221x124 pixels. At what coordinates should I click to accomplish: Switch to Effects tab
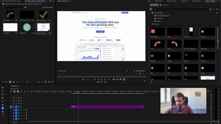point(51,1)
